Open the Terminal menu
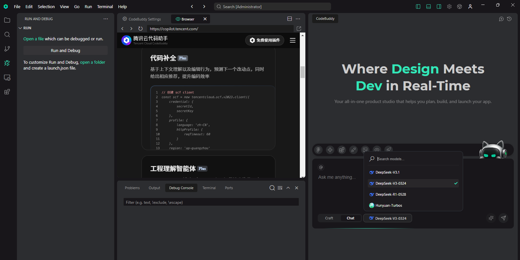520x260 pixels. pyautogui.click(x=105, y=6)
